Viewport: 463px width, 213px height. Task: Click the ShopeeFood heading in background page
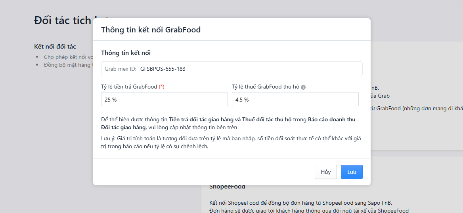[228, 187]
